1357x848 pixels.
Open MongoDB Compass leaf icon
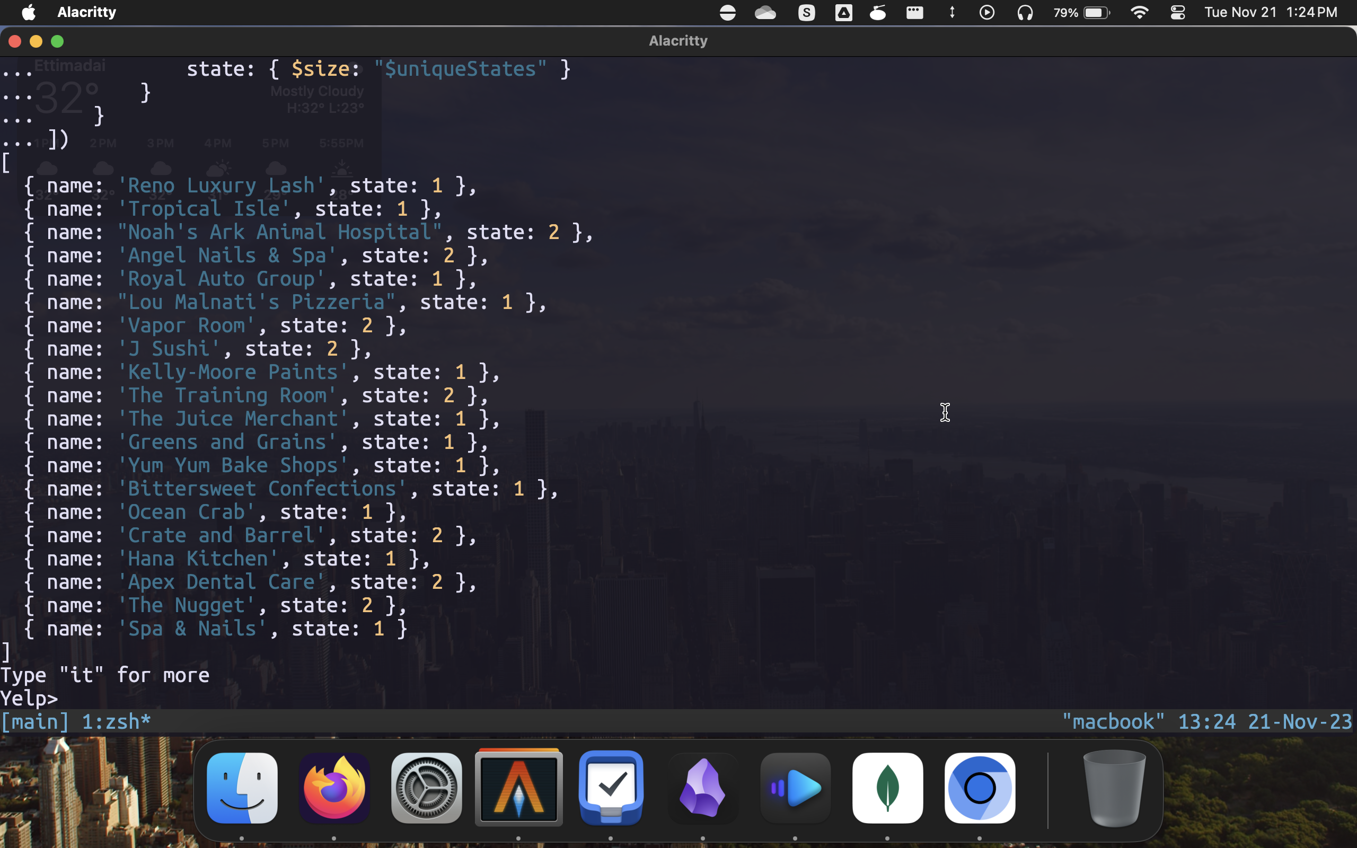tap(887, 788)
